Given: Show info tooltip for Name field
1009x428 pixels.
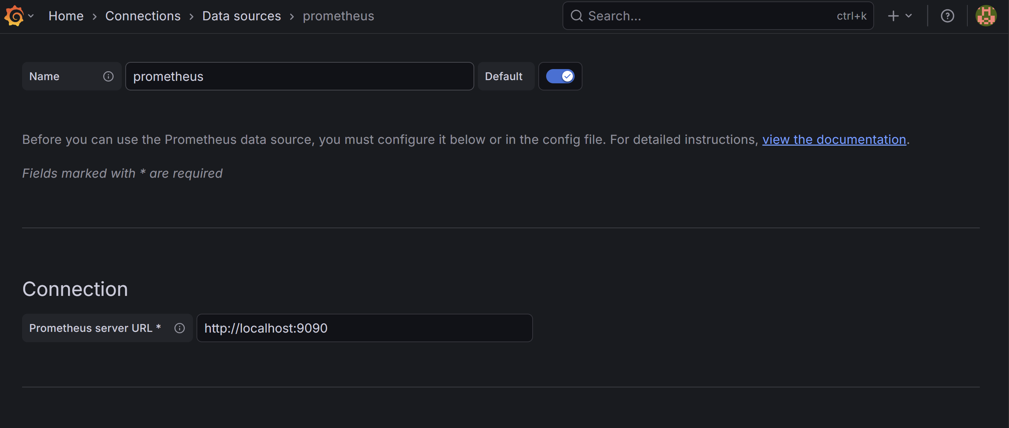Looking at the screenshot, I should point(108,76).
